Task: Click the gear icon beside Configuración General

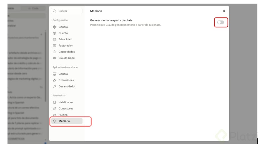Action: coord(54,27)
